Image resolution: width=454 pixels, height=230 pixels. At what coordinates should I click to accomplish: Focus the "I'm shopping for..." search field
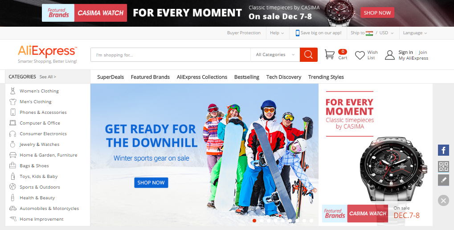point(171,55)
